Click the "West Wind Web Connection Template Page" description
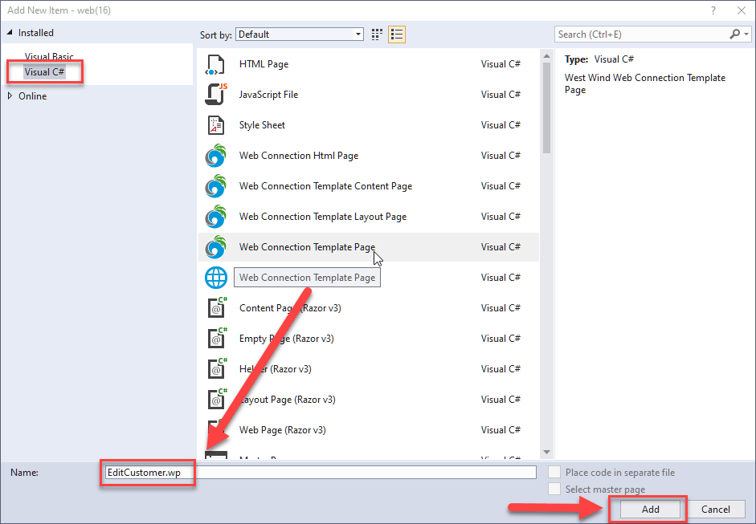The width and height of the screenshot is (756, 524). tap(645, 83)
